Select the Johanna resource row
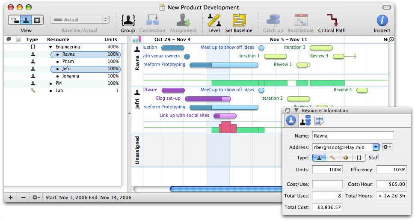415x221 pixels. [x=63, y=76]
